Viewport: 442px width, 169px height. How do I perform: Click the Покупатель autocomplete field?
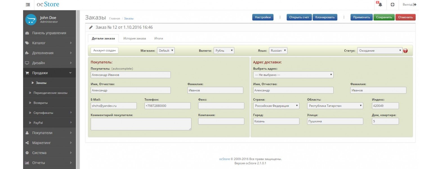click(x=131, y=75)
